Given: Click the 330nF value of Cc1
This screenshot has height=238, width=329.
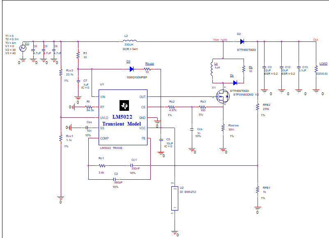Looking at the screenshot, I should [136, 168].
